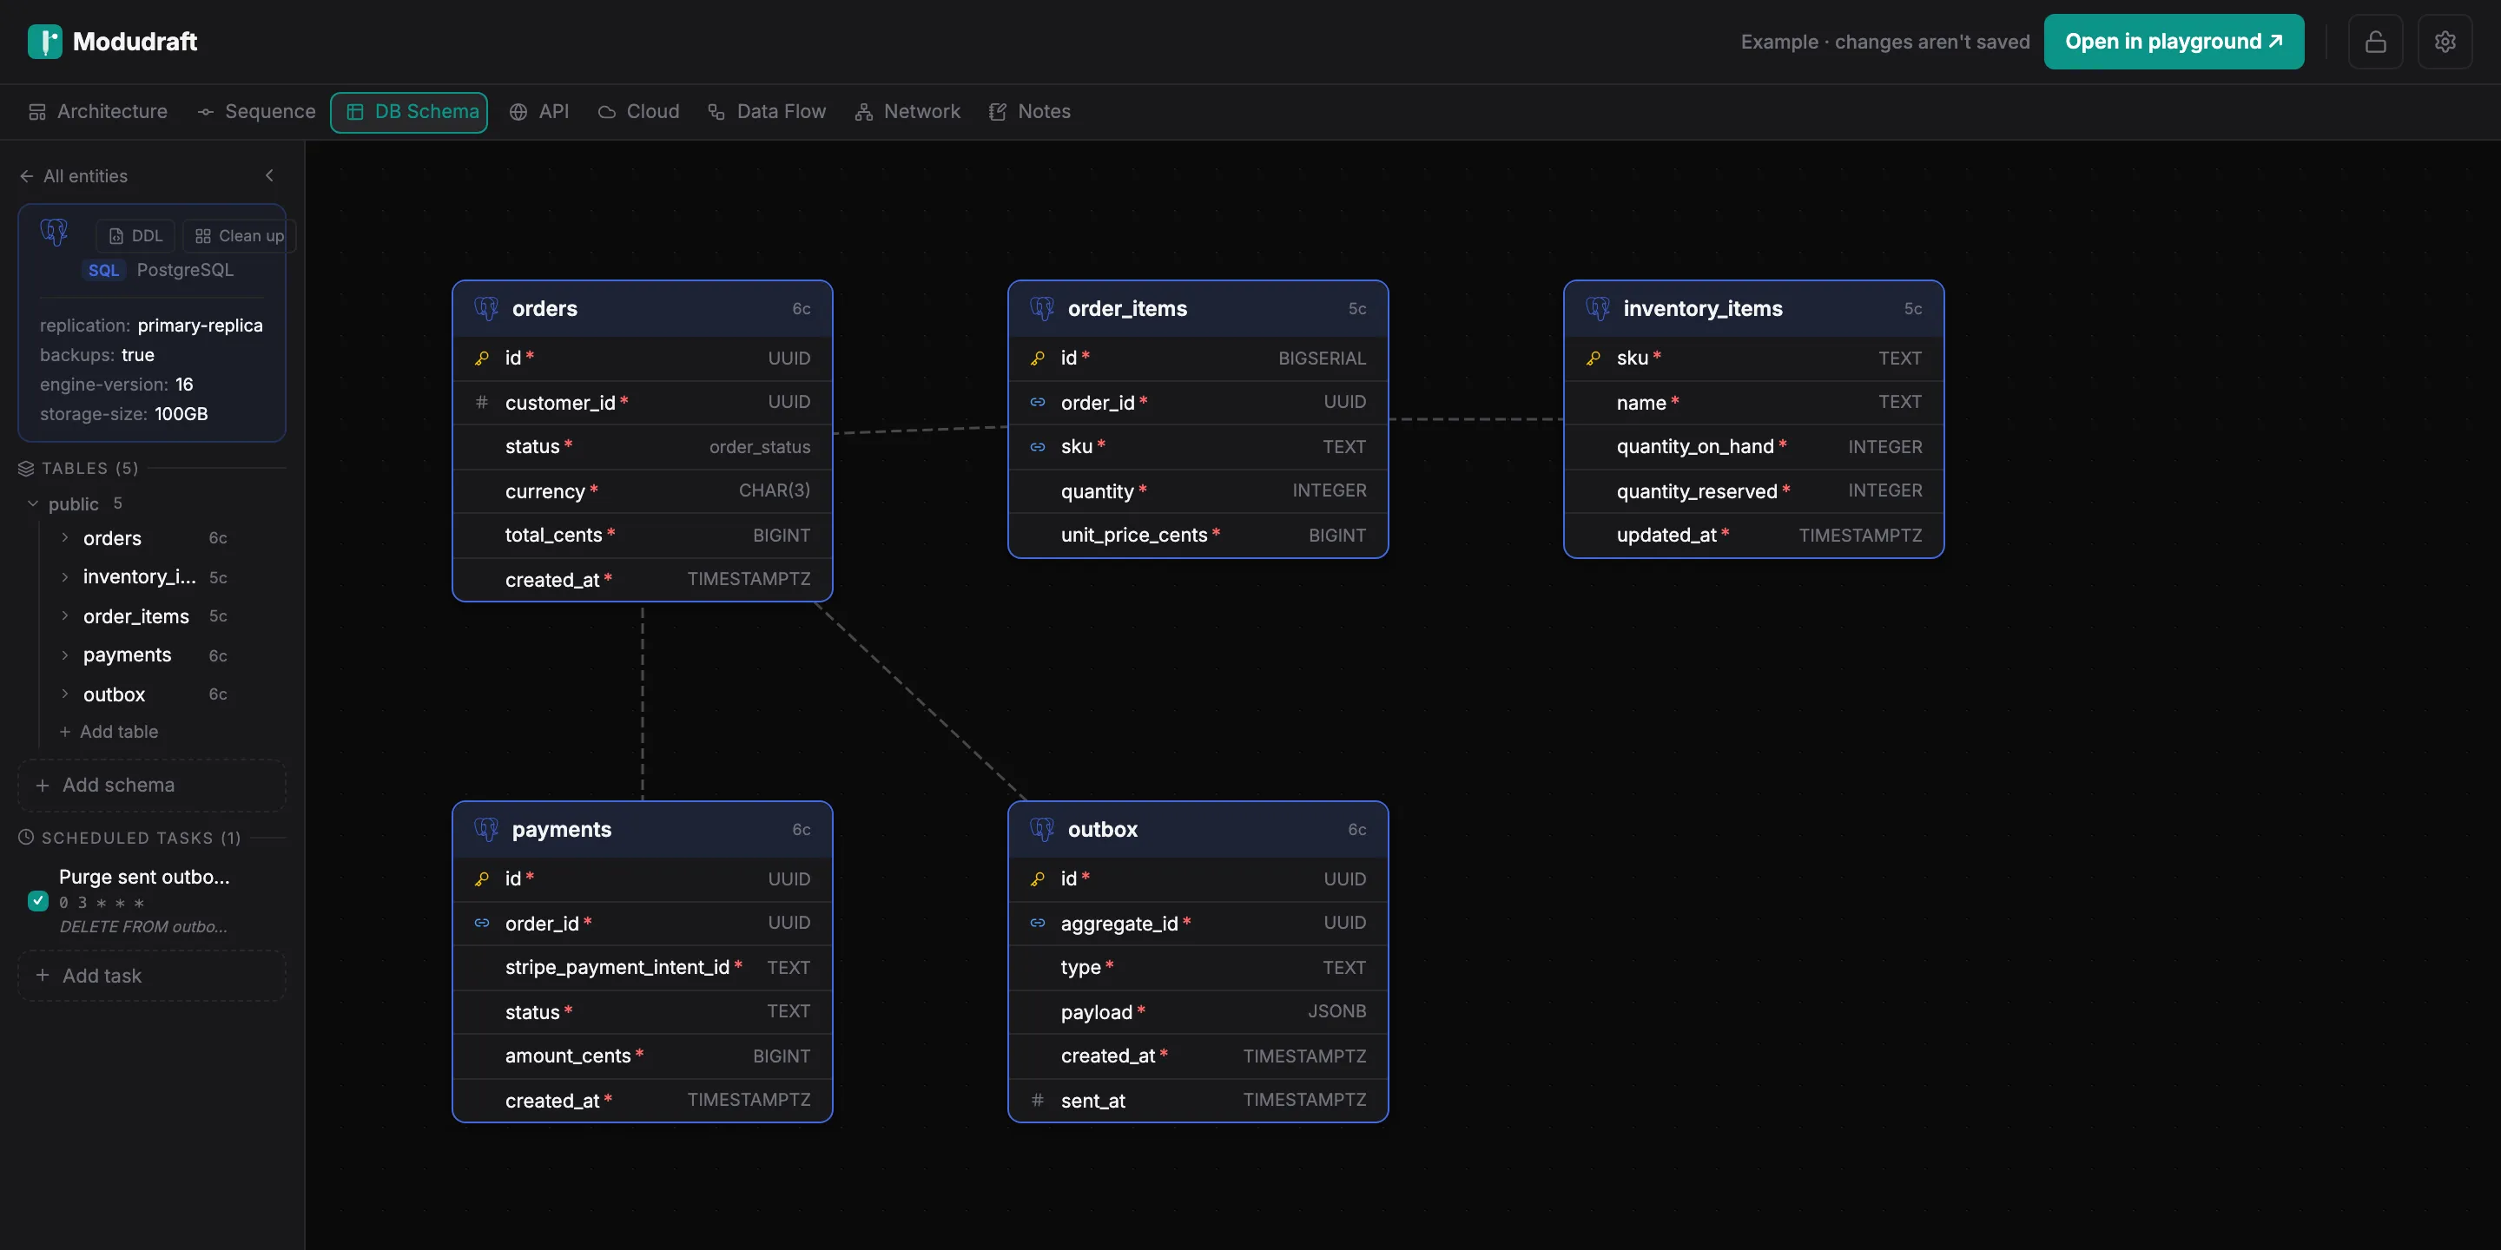
Task: Click the primary key icon of orders id
Action: (482, 359)
